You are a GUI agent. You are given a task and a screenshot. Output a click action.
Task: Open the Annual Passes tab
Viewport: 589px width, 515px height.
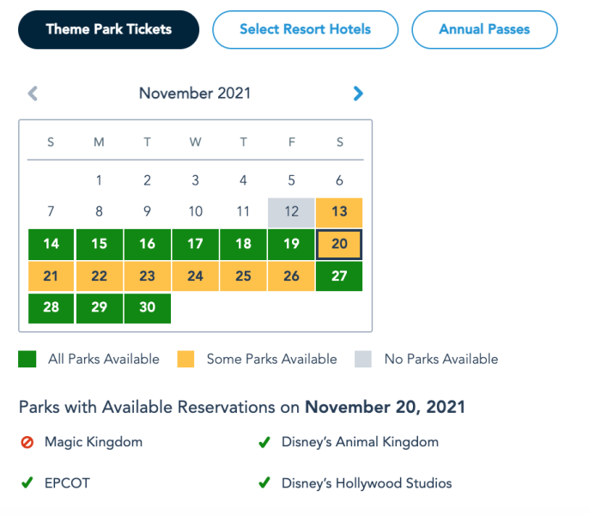click(x=484, y=29)
